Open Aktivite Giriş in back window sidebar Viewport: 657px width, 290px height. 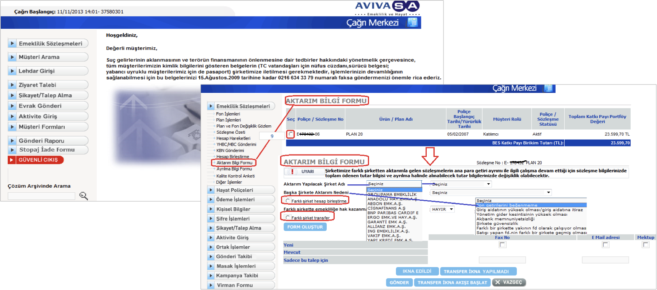click(48, 116)
